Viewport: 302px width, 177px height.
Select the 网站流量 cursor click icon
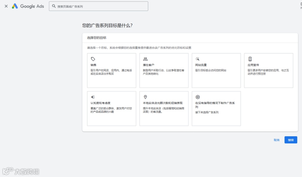(197, 59)
